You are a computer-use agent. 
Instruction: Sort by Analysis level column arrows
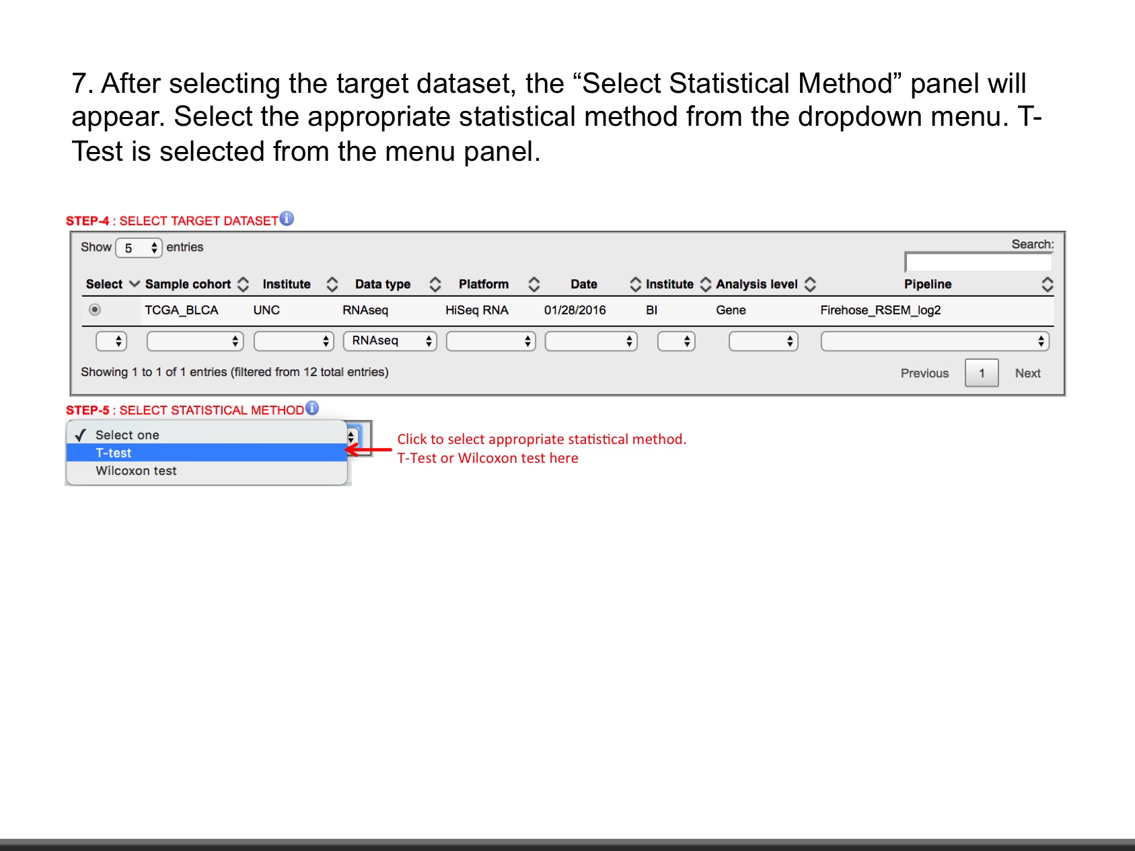pyautogui.click(x=811, y=285)
